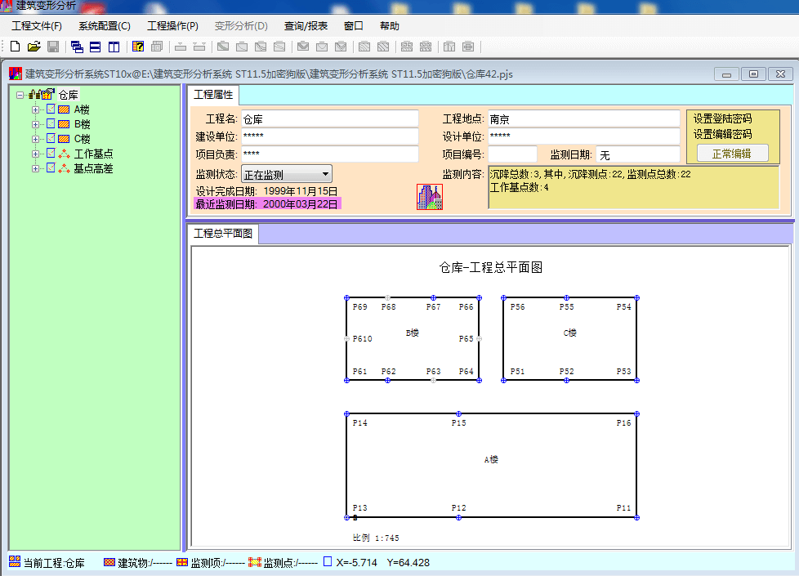Click the tile windows vertically icon
The image size is (799, 576).
point(114,47)
